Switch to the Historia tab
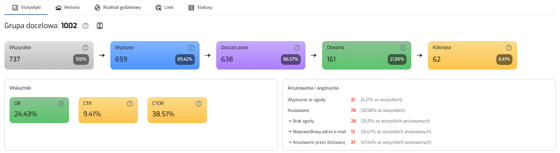The image size is (560, 153). point(68,7)
